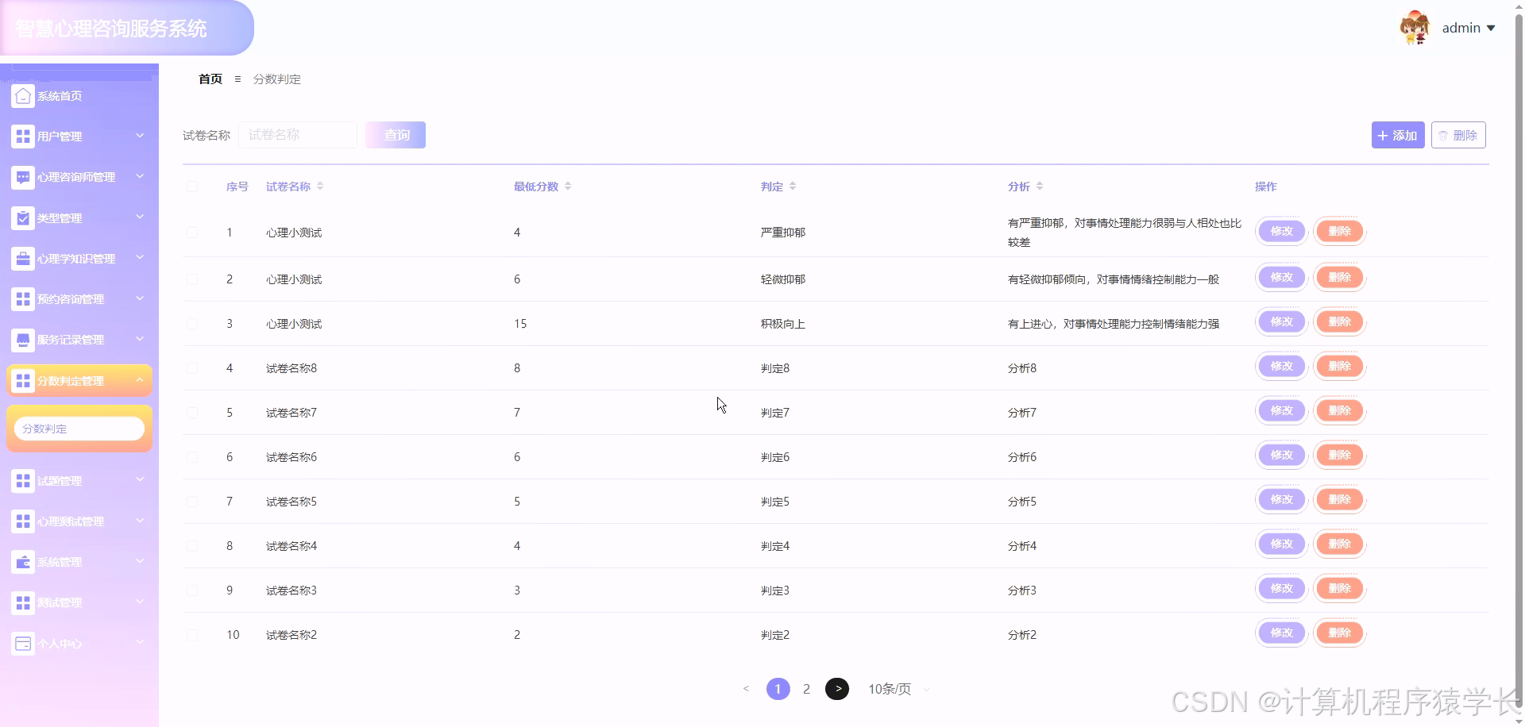Image resolution: width=1525 pixels, height=727 pixels.
Task: Collapse the 分数判定管理 menu section
Action: (x=140, y=379)
